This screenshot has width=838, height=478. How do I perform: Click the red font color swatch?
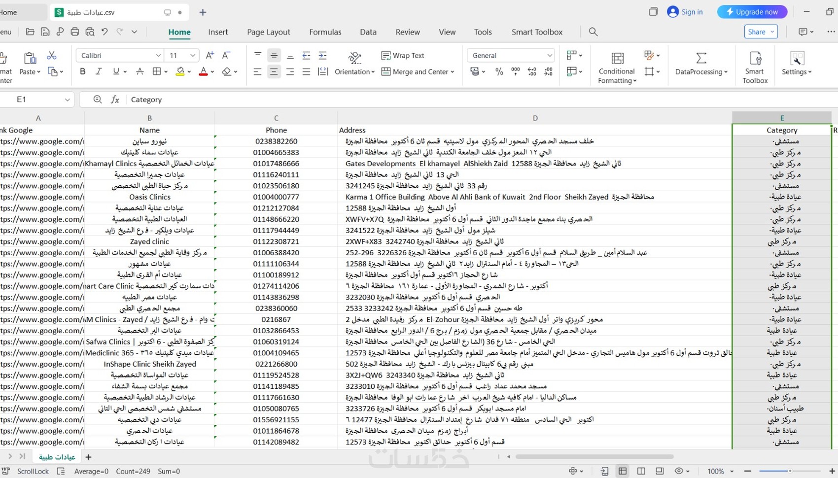coord(203,72)
